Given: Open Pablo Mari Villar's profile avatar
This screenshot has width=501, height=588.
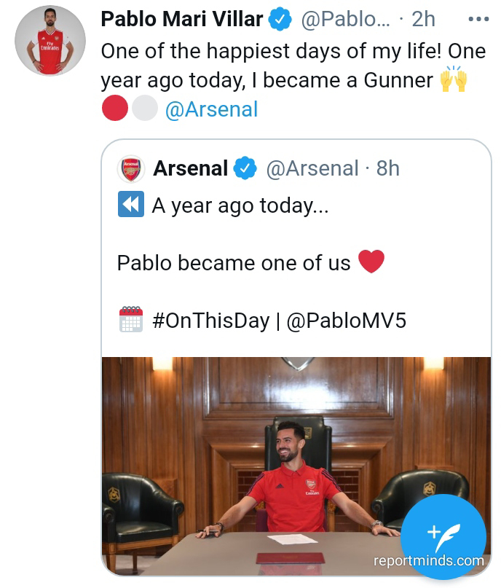Looking at the screenshot, I should (50, 41).
